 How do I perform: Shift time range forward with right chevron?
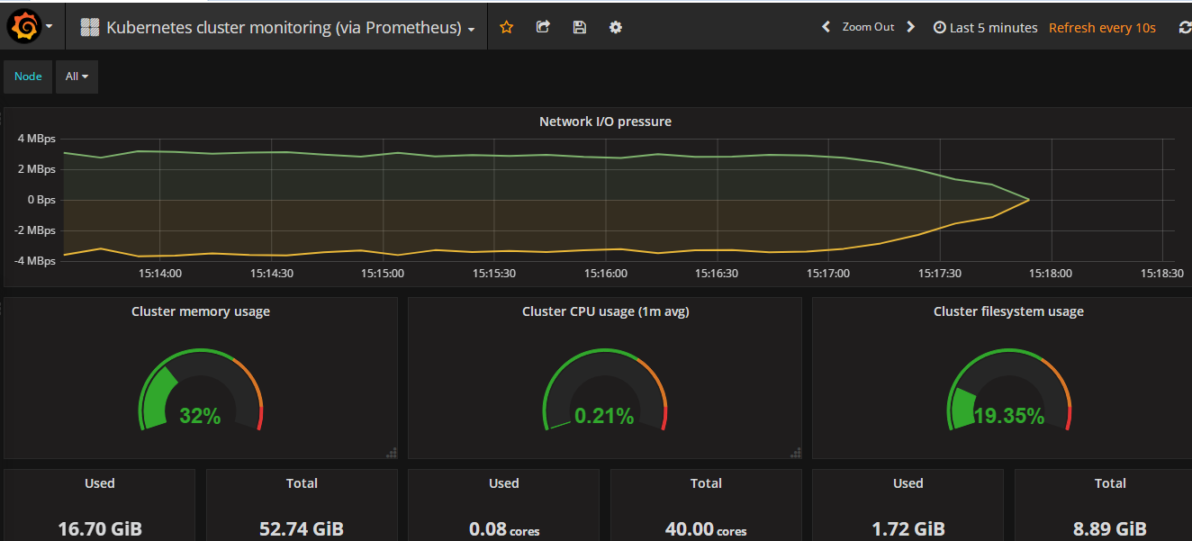point(910,27)
